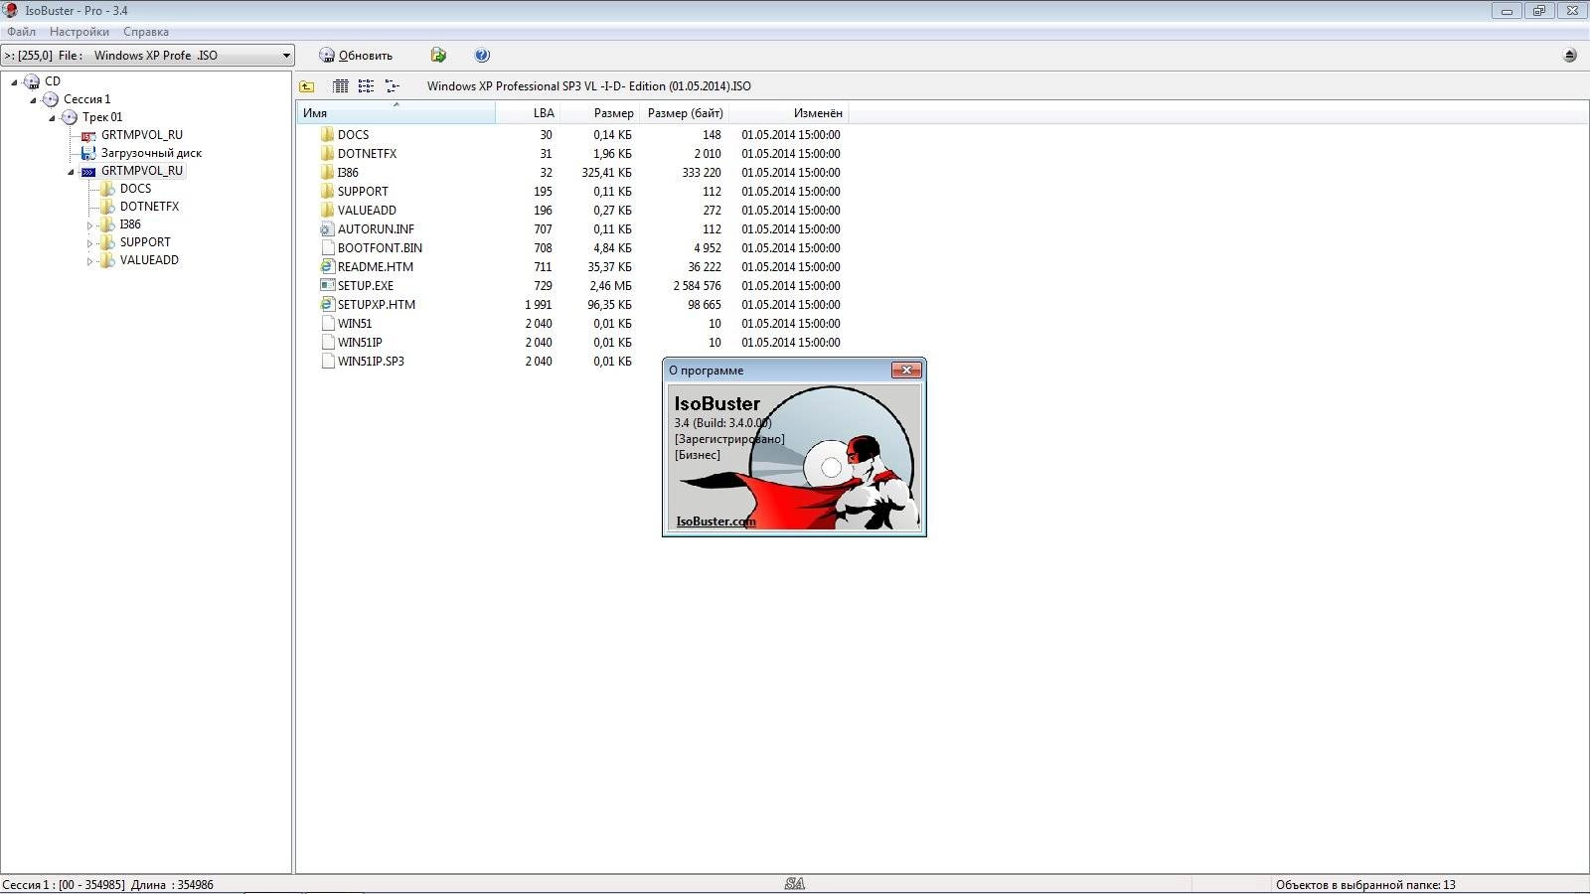Collapse the selected GRTMPVOL_RU node
This screenshot has height=894, width=1590.
[71, 171]
